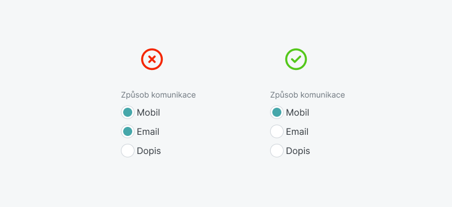Screen dimensions: 452x207
Task: Click left Způsob komunikace heading
Action: pyautogui.click(x=158, y=95)
